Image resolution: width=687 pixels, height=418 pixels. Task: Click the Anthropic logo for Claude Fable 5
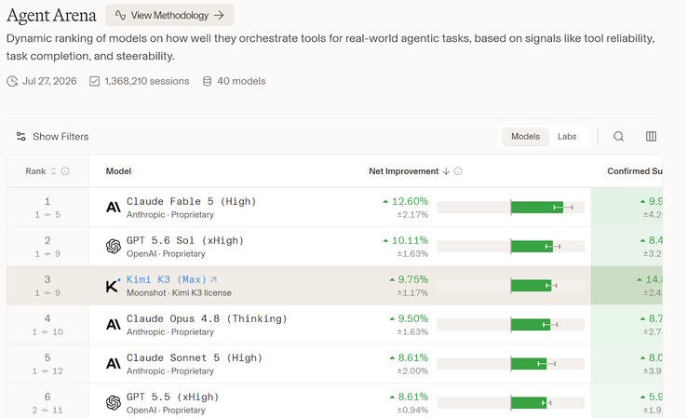point(114,208)
